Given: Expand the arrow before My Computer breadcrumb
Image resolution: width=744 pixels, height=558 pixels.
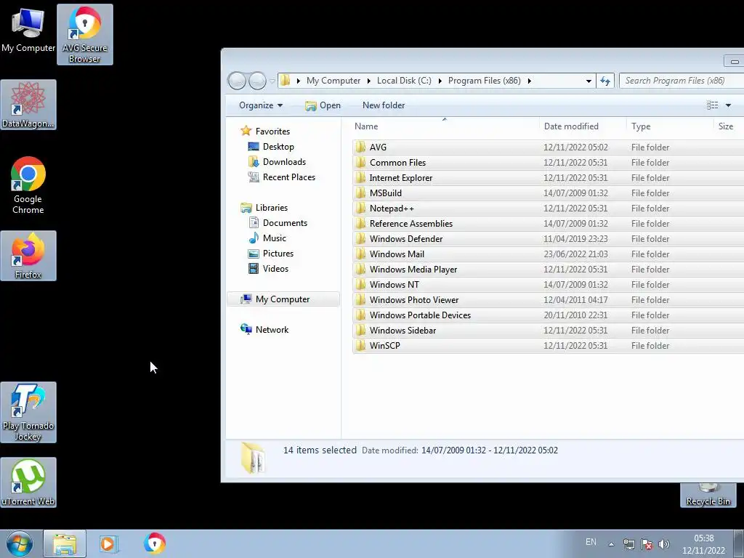Looking at the screenshot, I should click(299, 81).
